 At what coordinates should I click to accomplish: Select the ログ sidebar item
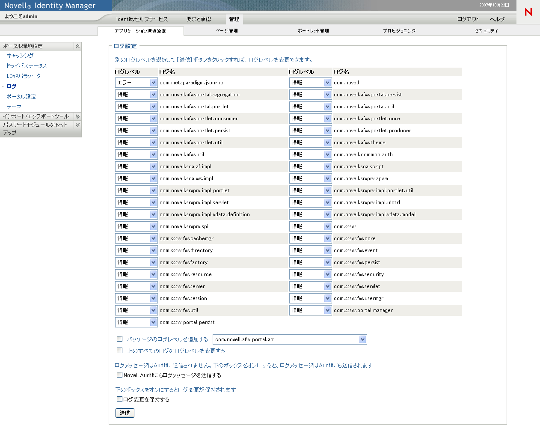pyautogui.click(x=11, y=86)
